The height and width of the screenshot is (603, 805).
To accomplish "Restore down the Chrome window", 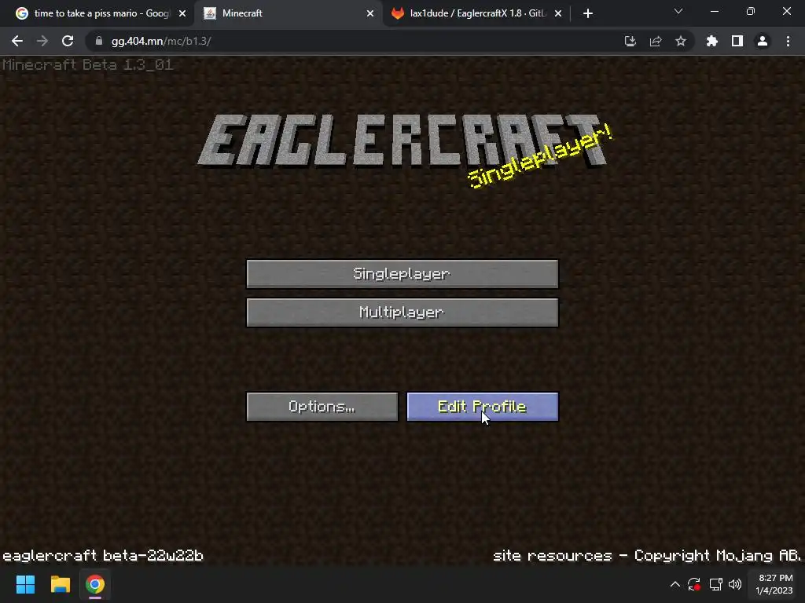I will (x=751, y=11).
